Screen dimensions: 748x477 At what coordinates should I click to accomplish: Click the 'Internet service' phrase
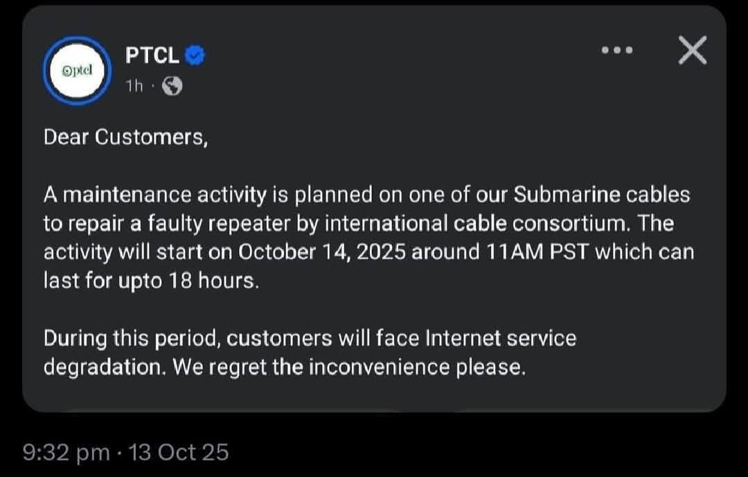(500, 339)
